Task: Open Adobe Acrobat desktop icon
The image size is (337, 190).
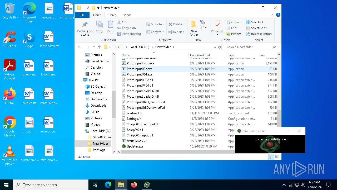Action: point(9,70)
